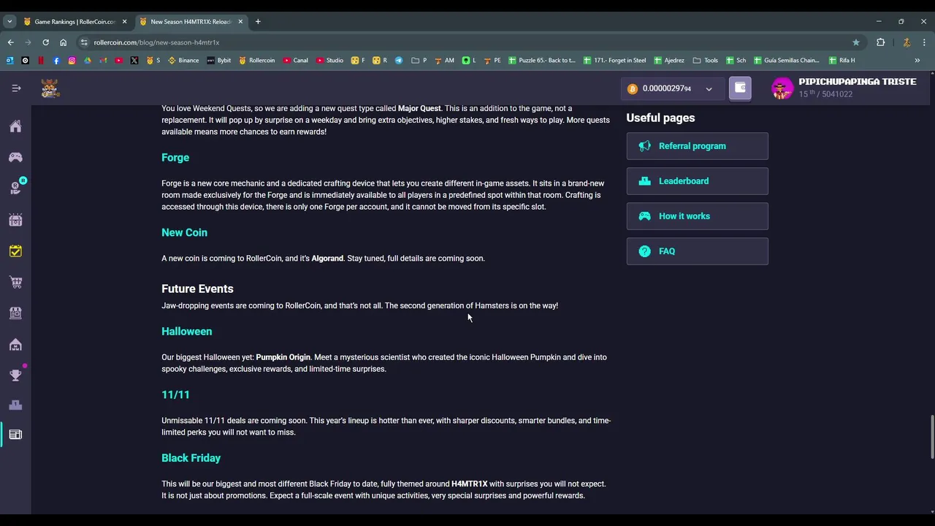The height and width of the screenshot is (526, 935).
Task: Open the Puzzle 65 bookmark
Action: pos(542,61)
